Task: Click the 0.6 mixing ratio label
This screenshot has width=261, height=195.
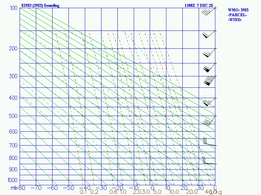Action: [x=114, y=192]
